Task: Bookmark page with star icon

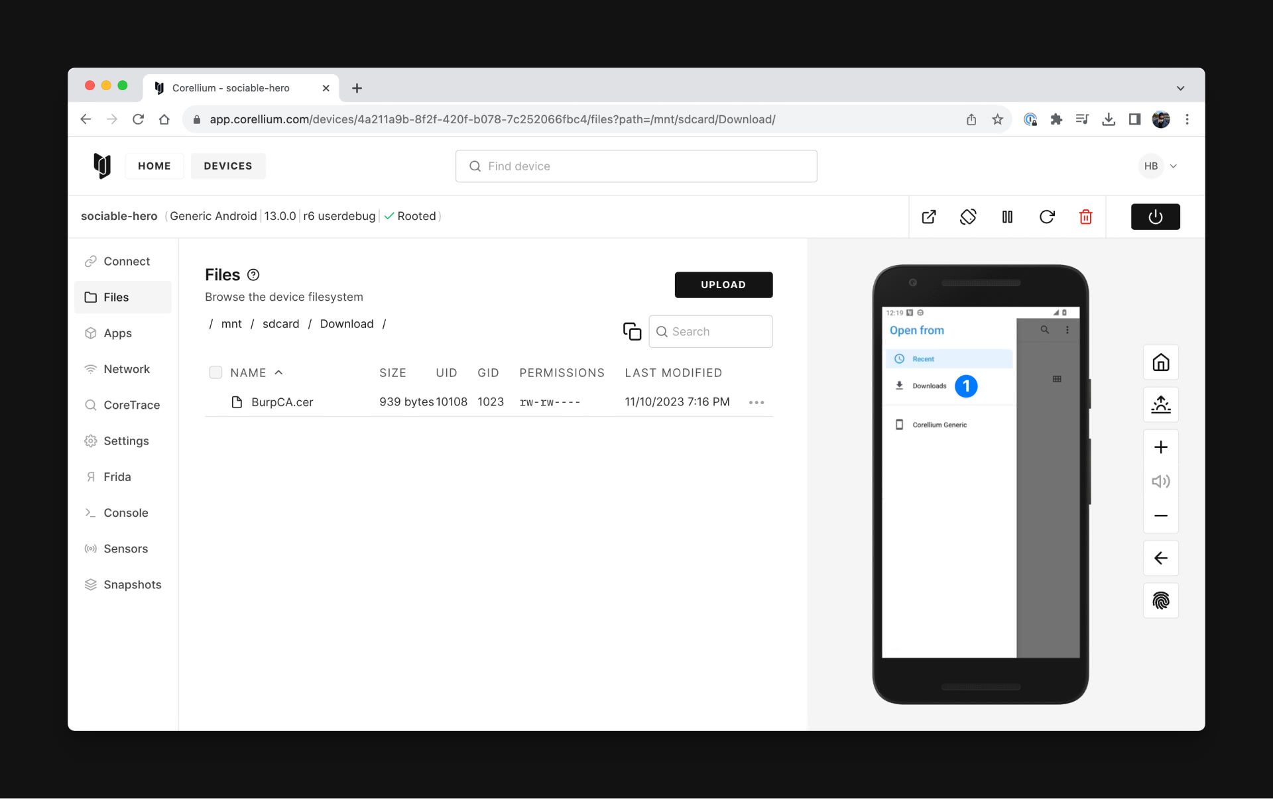Action: 997,119
